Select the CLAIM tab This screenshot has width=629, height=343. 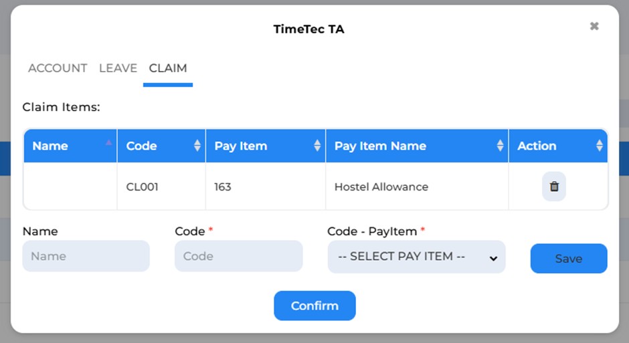168,68
